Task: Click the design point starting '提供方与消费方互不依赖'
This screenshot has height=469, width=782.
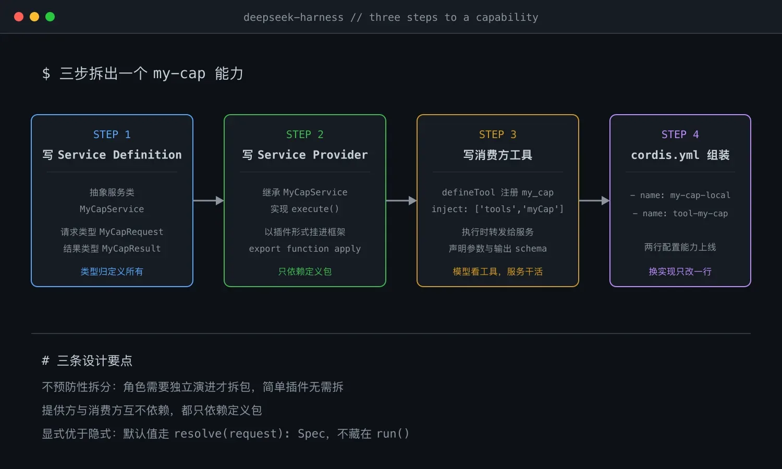Action: [152, 410]
